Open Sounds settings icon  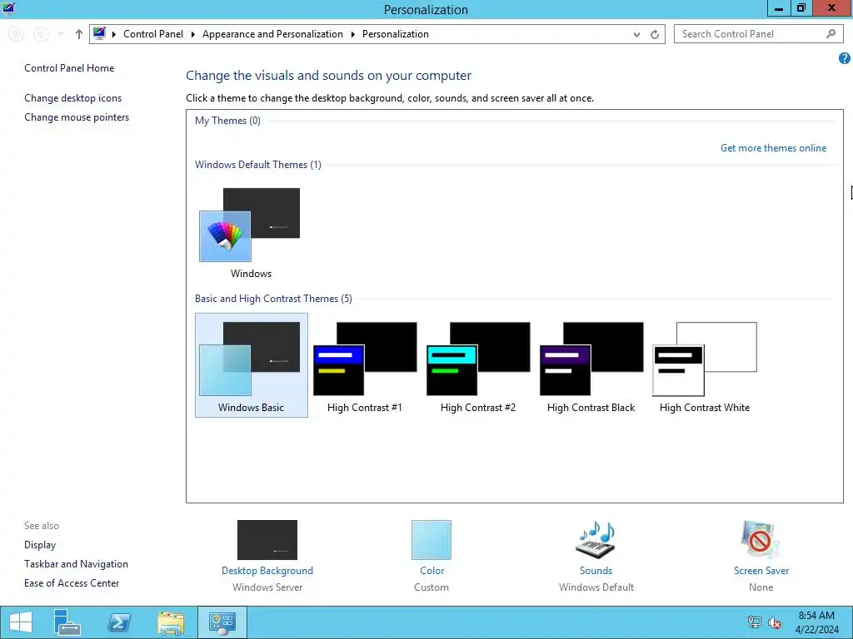(x=596, y=539)
